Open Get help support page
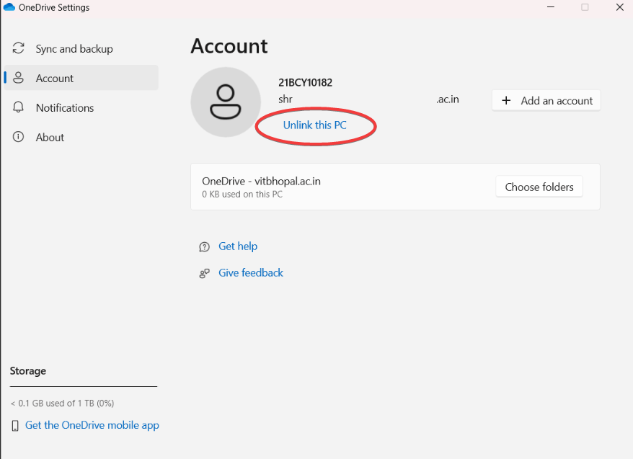Screen dimensions: 633x459 (x=238, y=246)
